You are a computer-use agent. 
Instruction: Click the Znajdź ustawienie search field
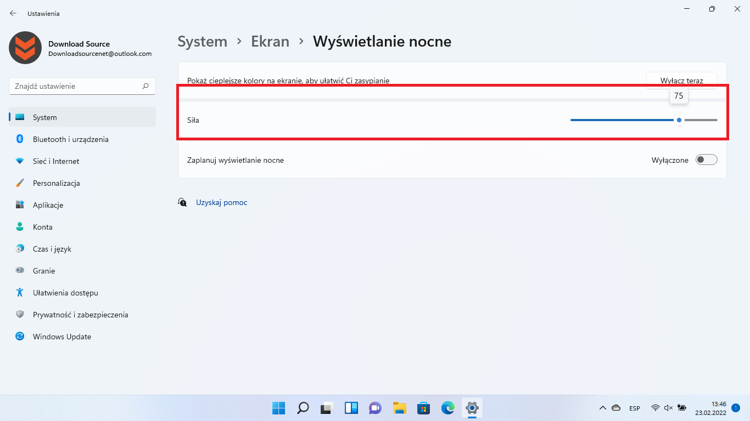[x=82, y=86]
